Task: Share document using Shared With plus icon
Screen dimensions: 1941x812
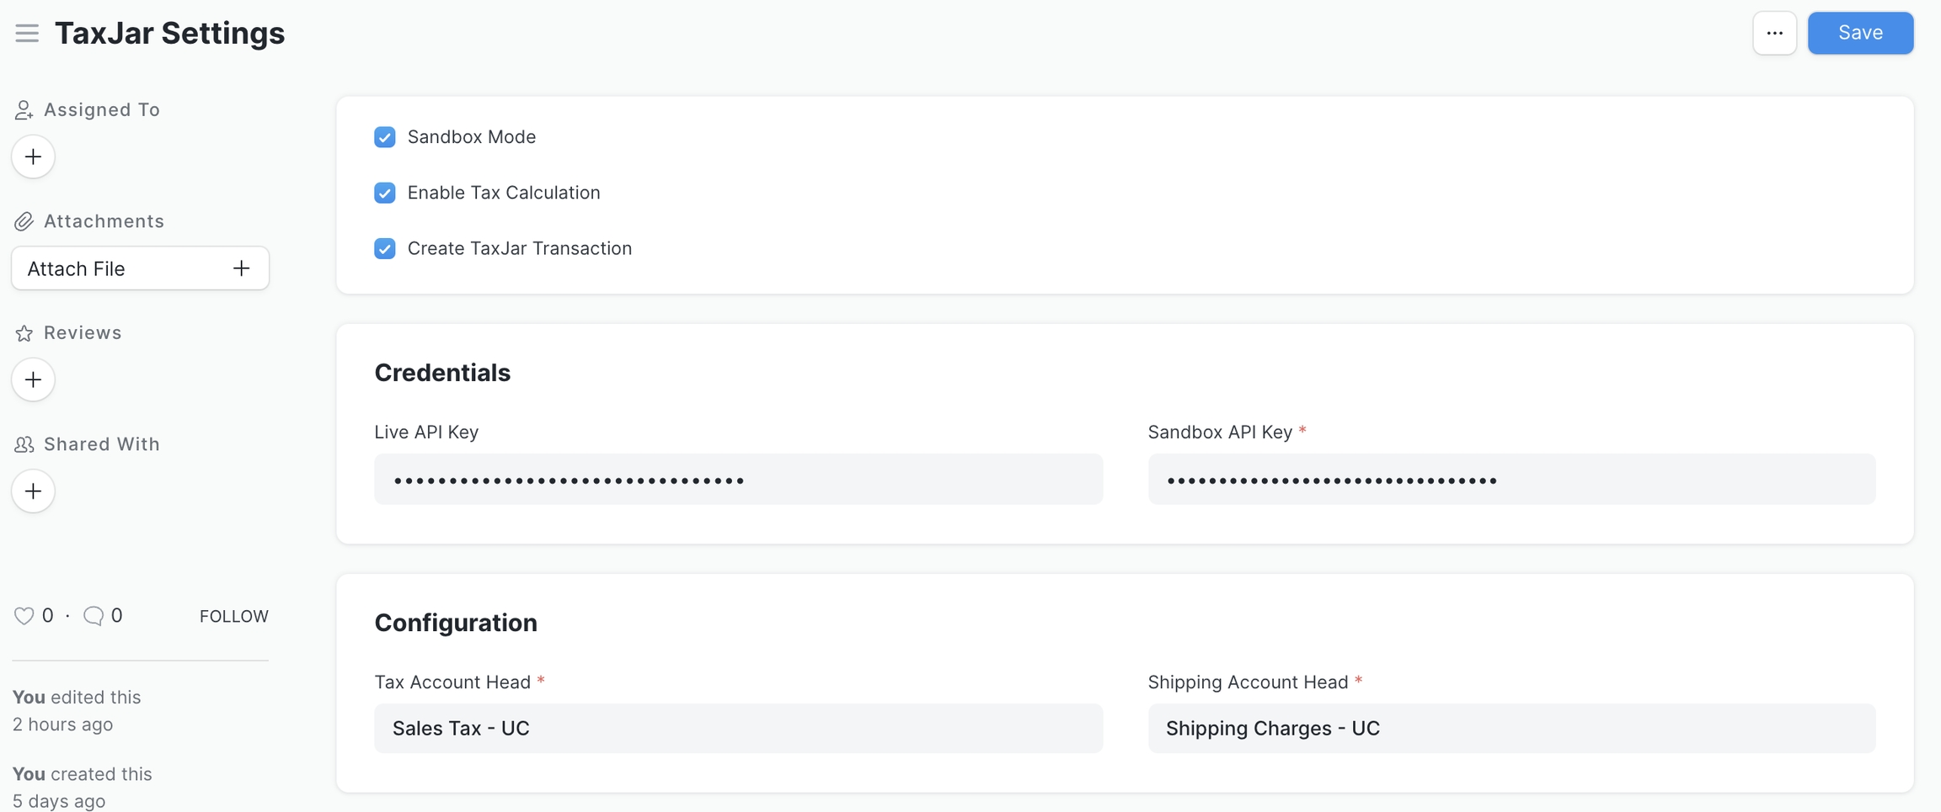Action: (x=33, y=491)
